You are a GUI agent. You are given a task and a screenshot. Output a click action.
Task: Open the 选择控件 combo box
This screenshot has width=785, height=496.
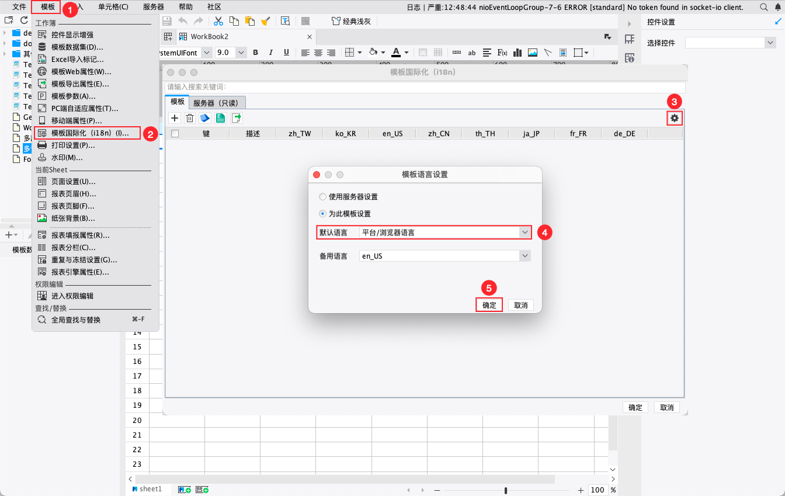pyautogui.click(x=730, y=43)
